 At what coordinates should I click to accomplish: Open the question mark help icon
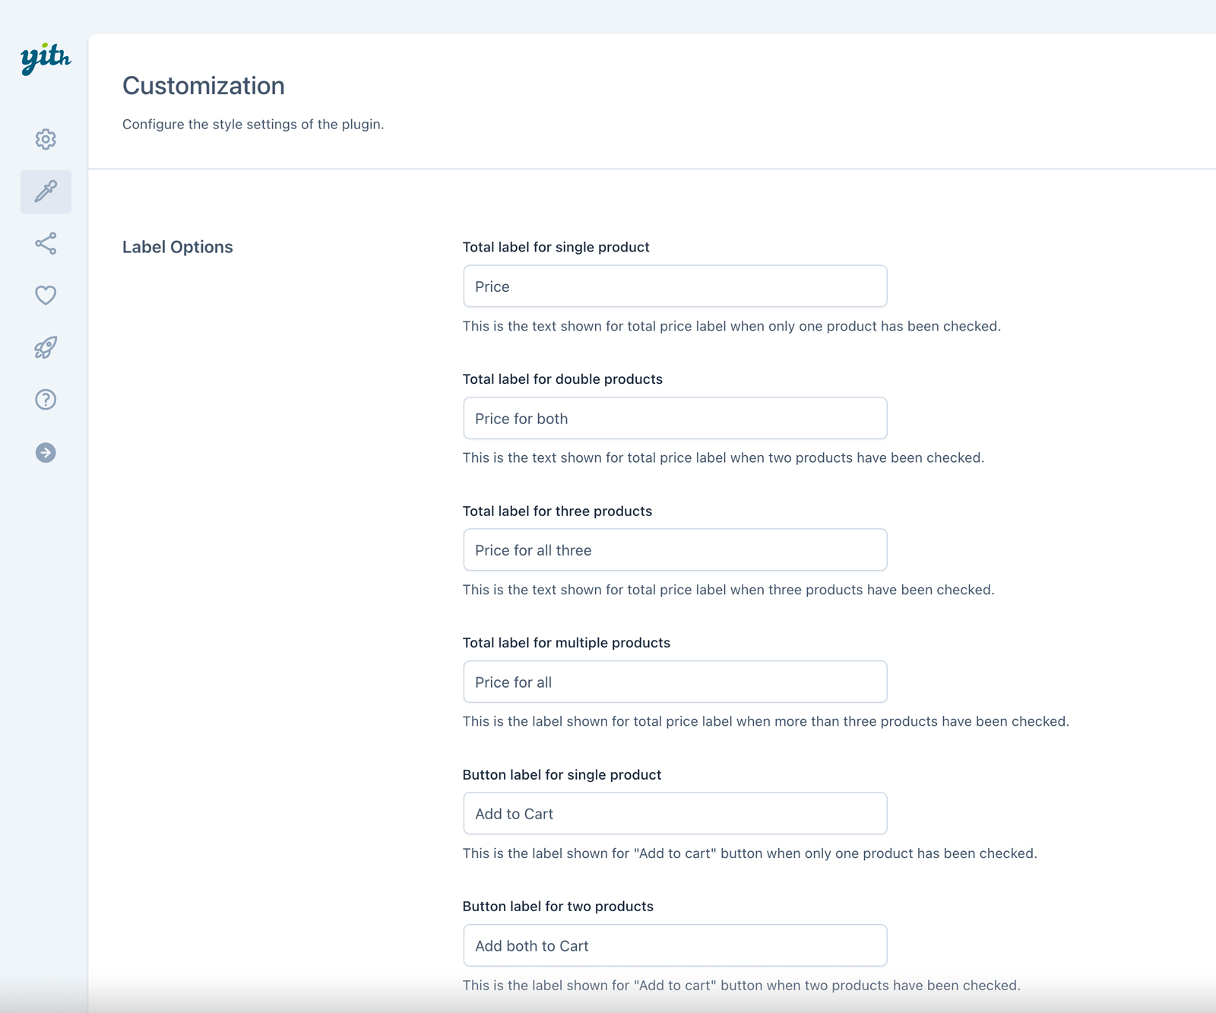(x=46, y=400)
